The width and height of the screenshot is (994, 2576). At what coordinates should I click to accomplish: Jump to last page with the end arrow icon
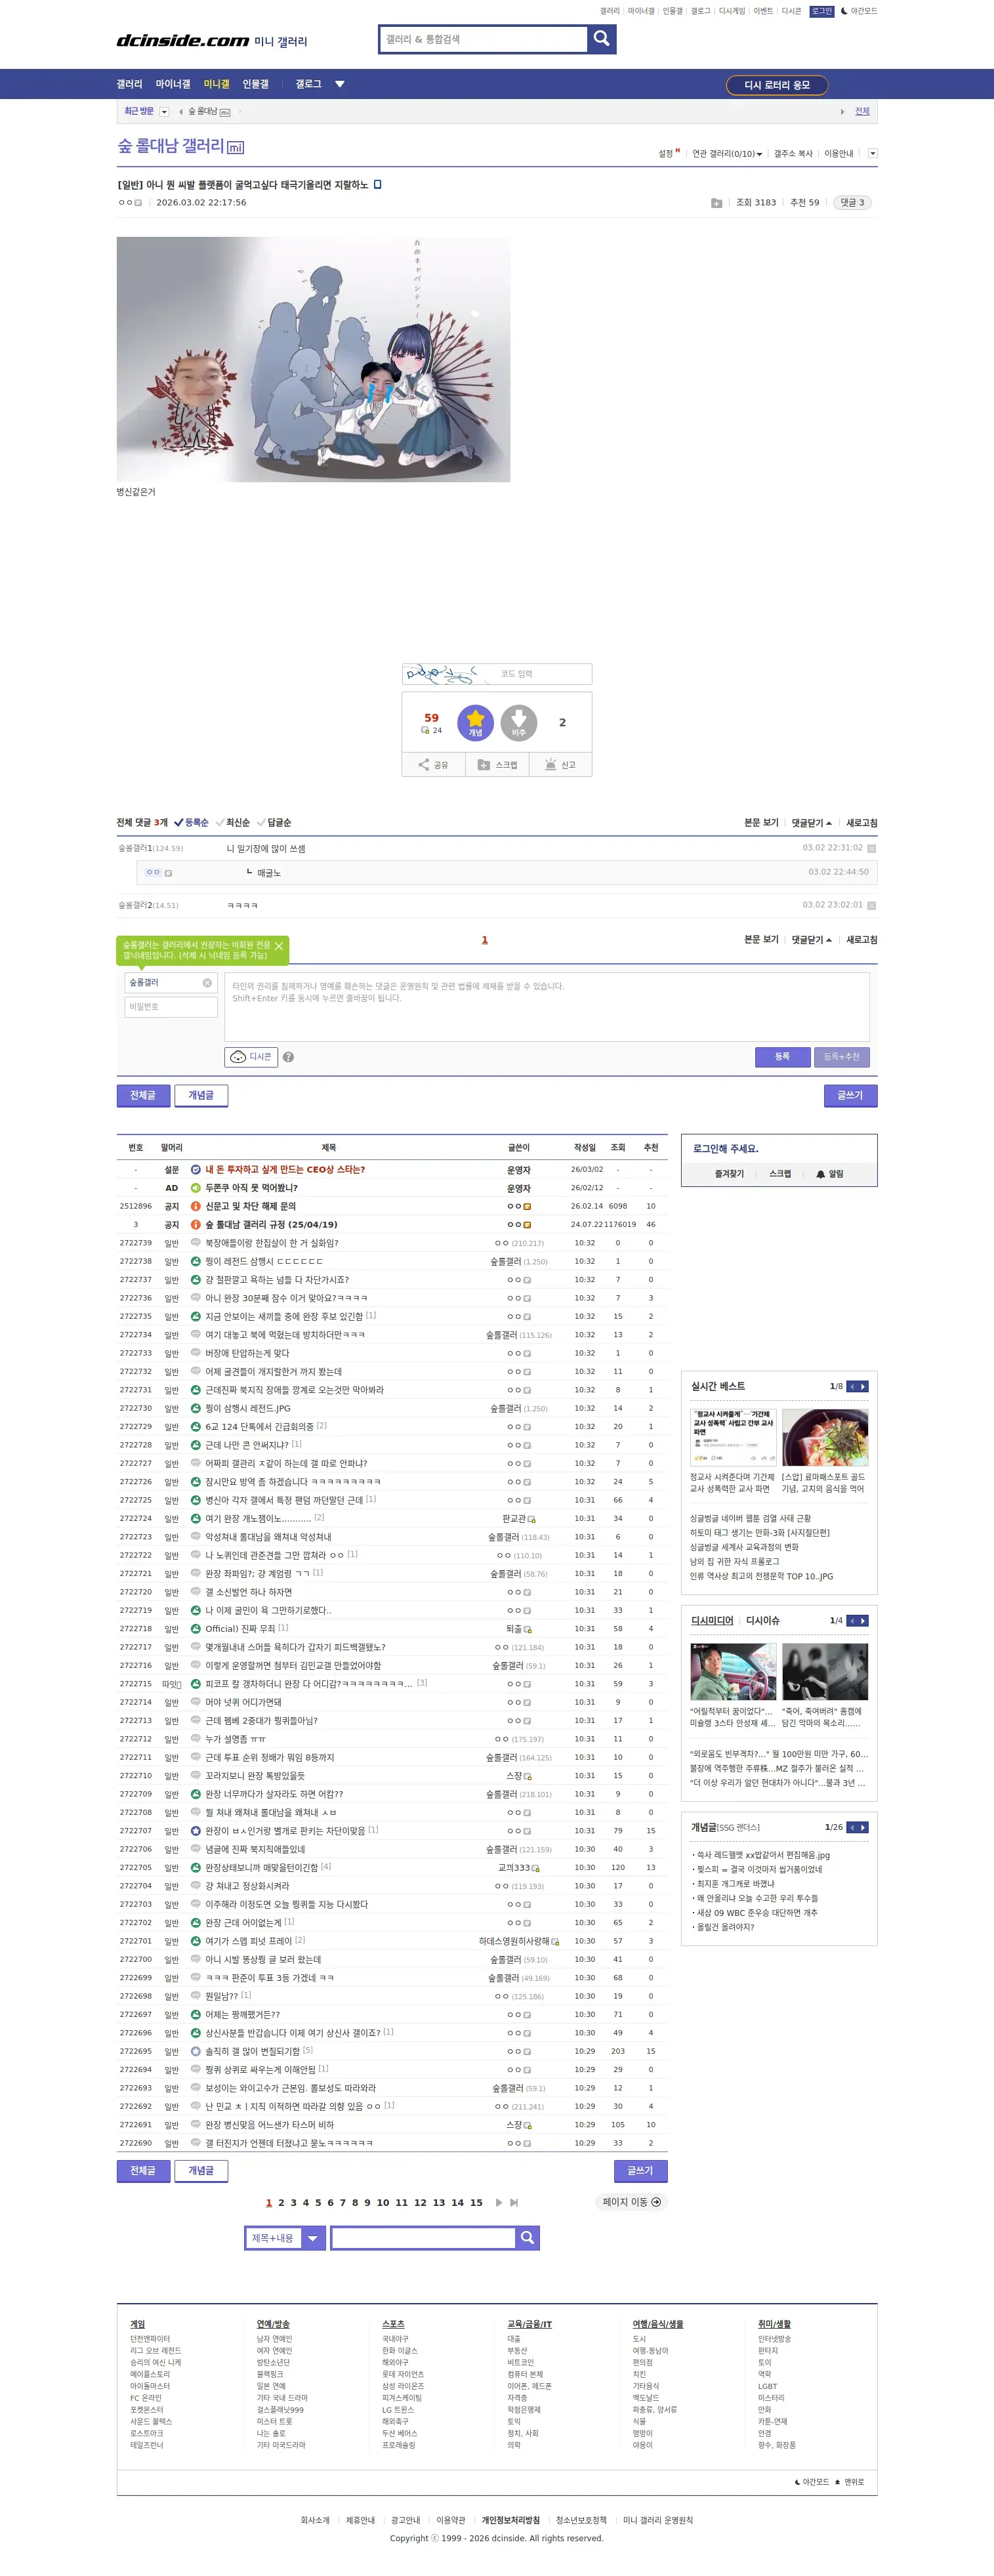514,2202
